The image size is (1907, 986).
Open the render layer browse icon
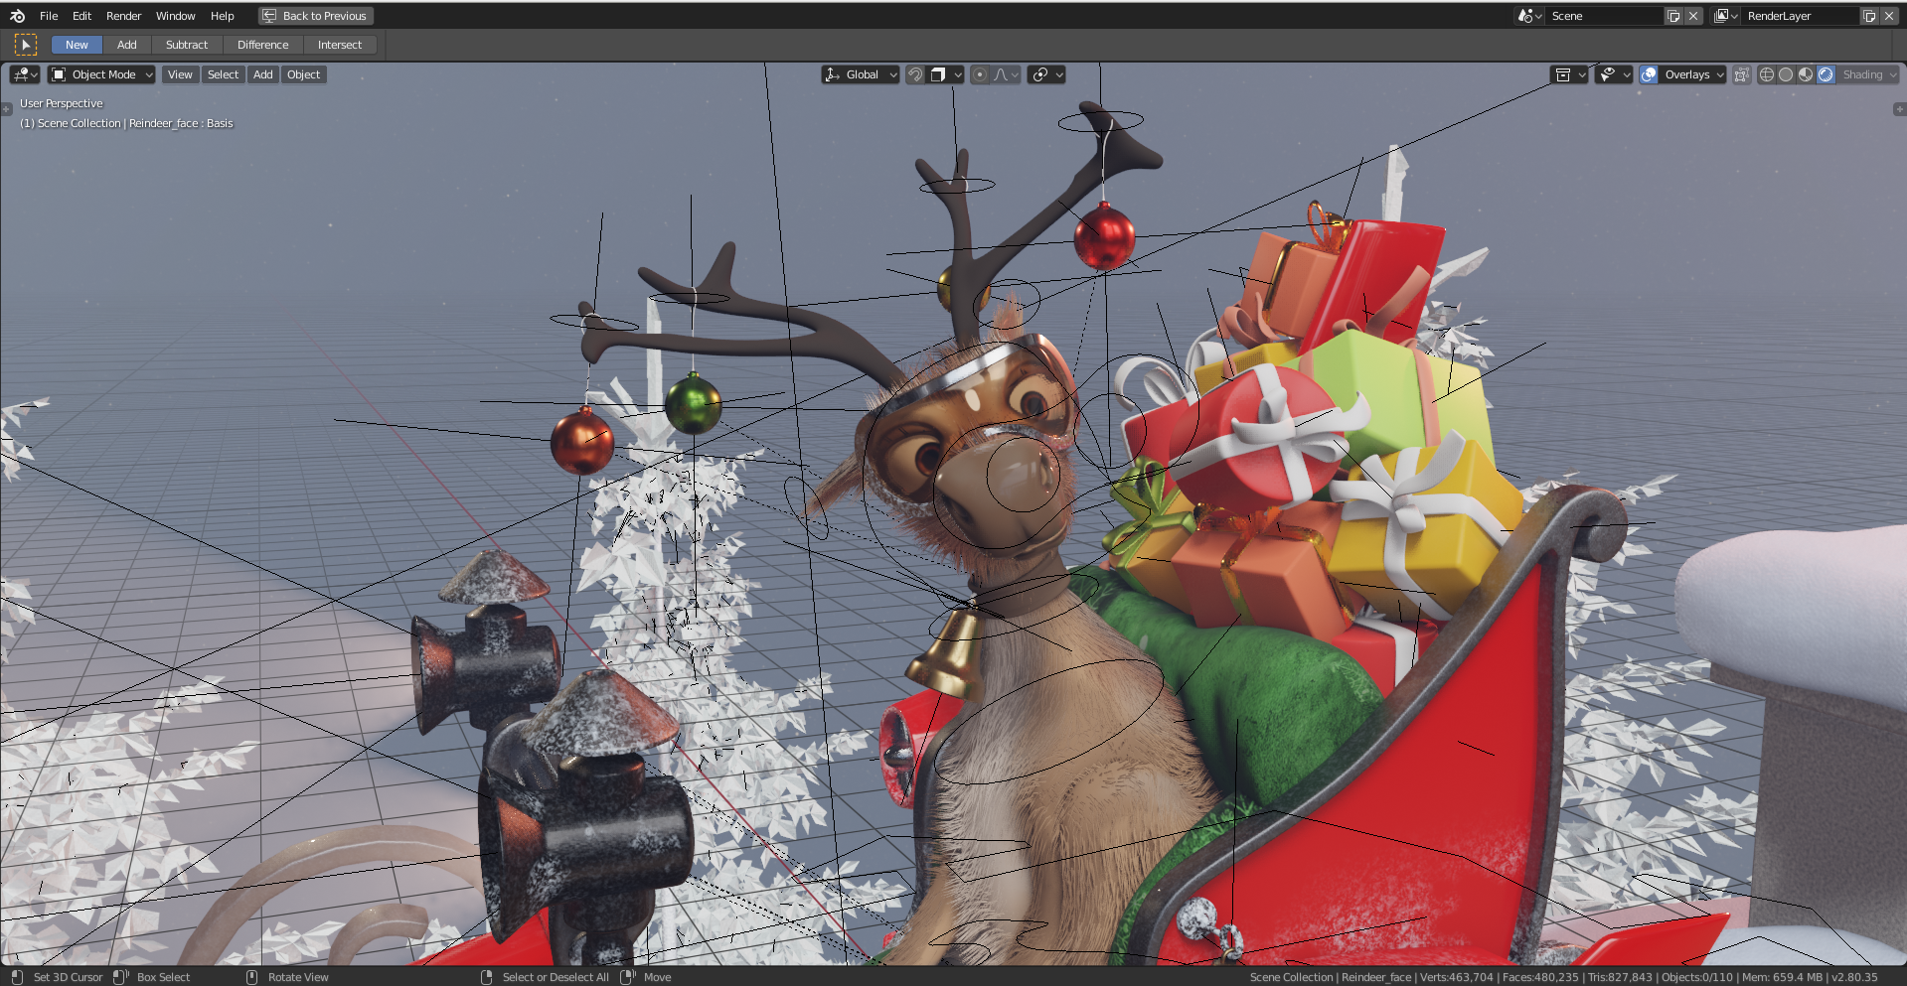click(x=1726, y=16)
